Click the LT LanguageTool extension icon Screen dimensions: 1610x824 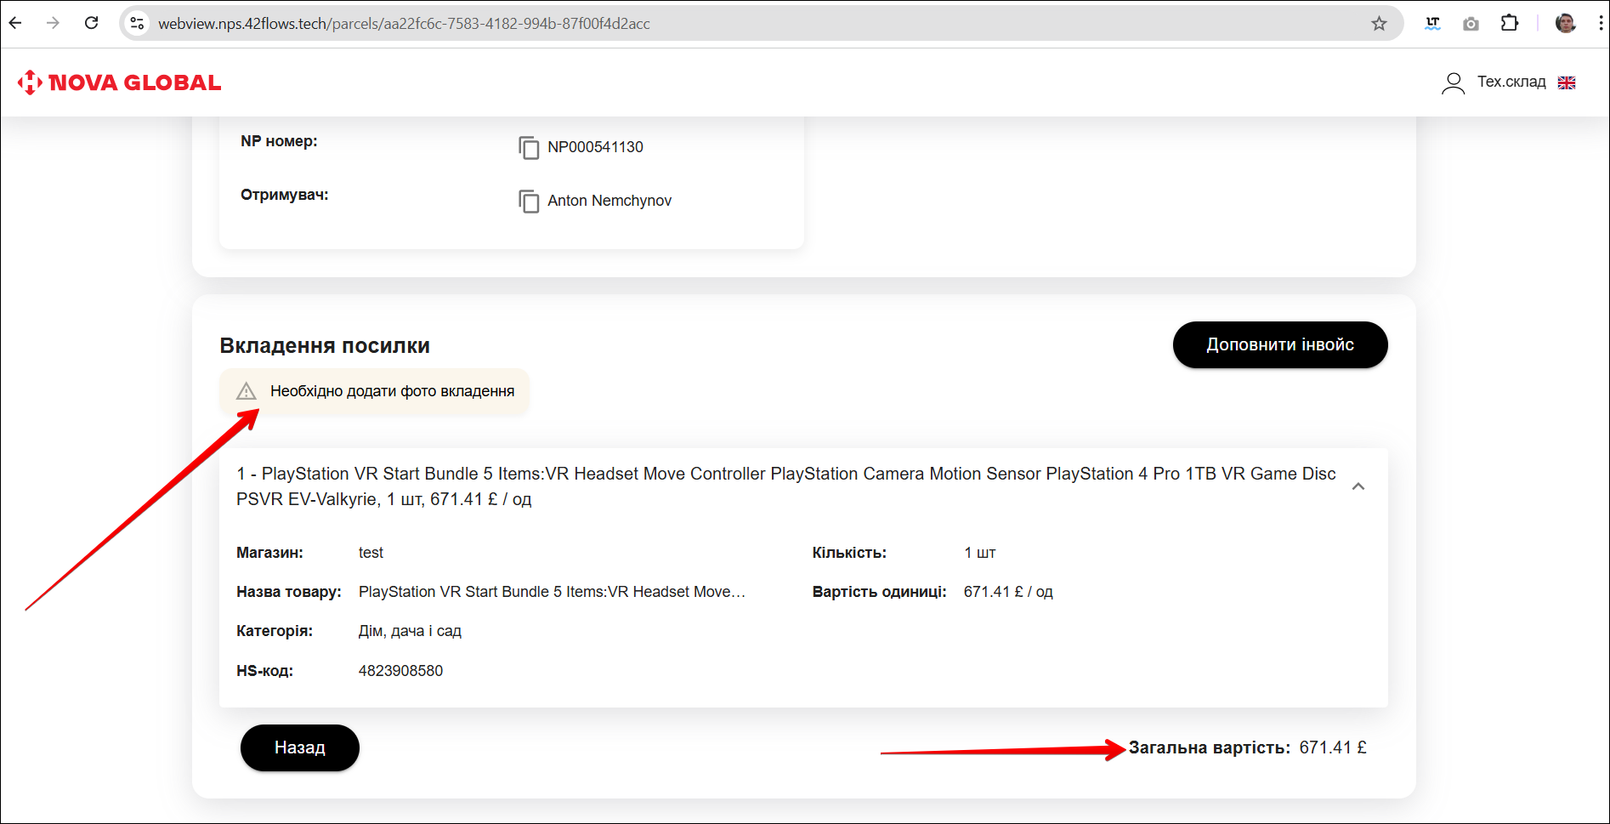(x=1432, y=24)
